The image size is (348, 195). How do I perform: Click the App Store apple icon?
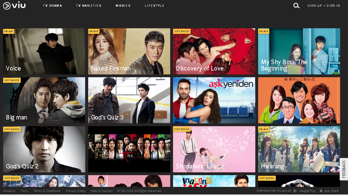[x=321, y=191]
